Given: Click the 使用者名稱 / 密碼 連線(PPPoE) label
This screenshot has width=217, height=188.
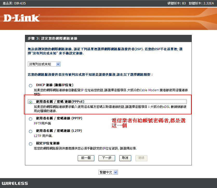Looking at the screenshot, I should pyautogui.click(x=60, y=102).
